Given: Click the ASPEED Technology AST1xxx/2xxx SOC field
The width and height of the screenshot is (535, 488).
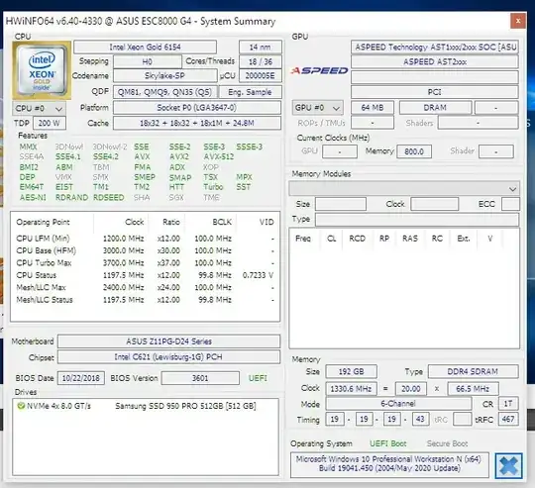Looking at the screenshot, I should click(435, 47).
